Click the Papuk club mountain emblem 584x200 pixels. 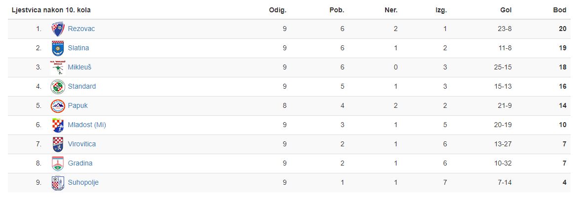tap(58, 106)
